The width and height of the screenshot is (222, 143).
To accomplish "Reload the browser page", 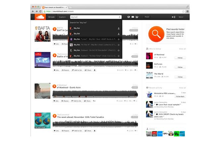I will tap(40, 11).
